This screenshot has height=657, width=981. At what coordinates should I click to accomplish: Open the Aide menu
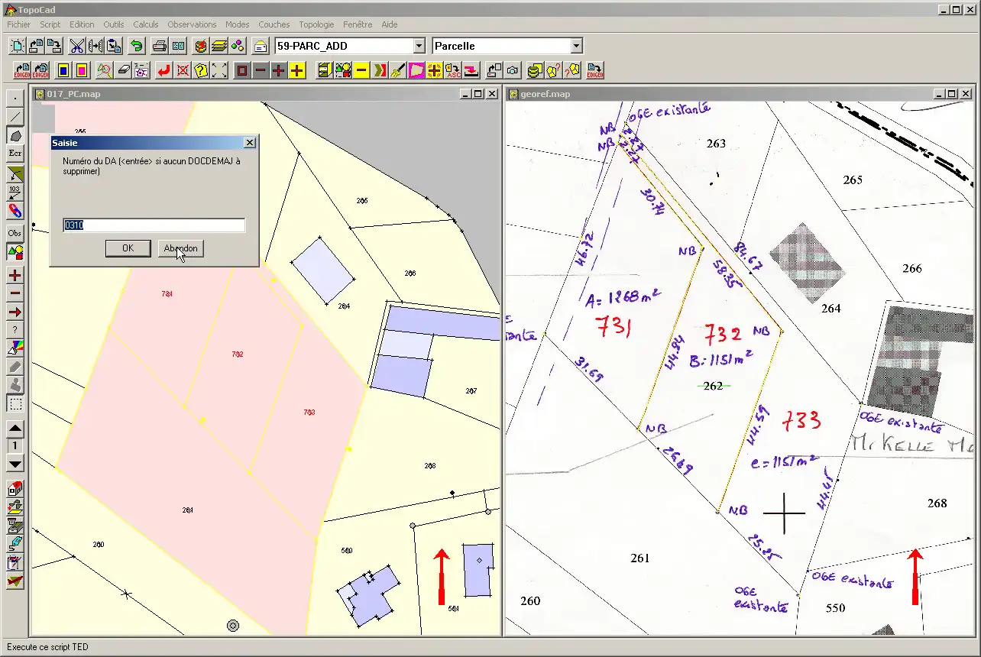coord(390,24)
